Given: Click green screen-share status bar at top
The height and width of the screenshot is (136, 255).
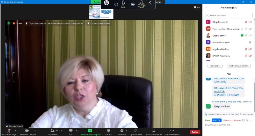Looking at the screenshot, I should click(96, 2).
